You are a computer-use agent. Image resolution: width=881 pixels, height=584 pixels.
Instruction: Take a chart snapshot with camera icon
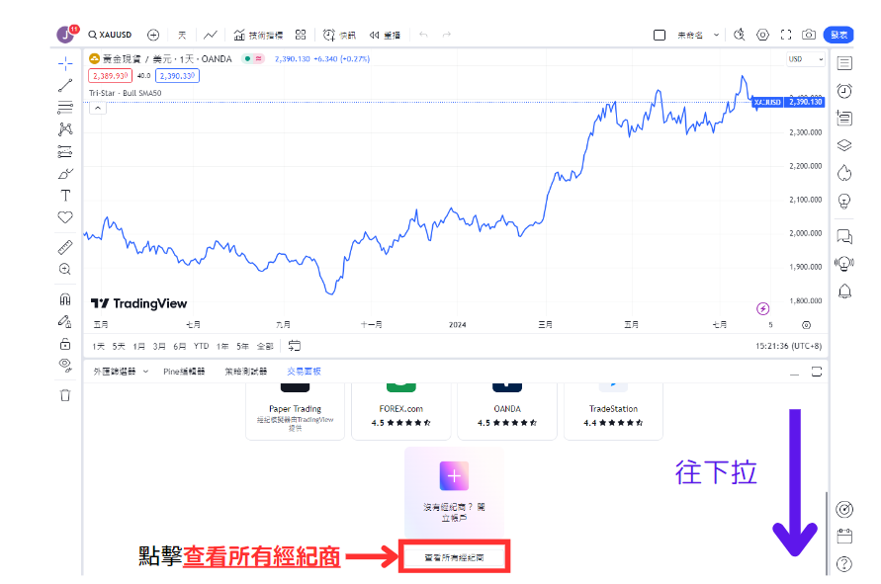(x=809, y=35)
